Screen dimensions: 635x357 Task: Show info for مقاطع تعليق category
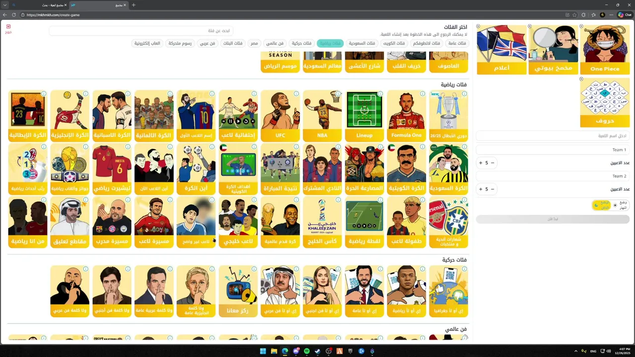[x=86, y=200]
